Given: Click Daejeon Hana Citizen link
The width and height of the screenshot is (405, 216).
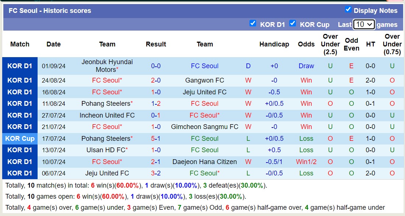Looking at the screenshot, I should (205, 161).
